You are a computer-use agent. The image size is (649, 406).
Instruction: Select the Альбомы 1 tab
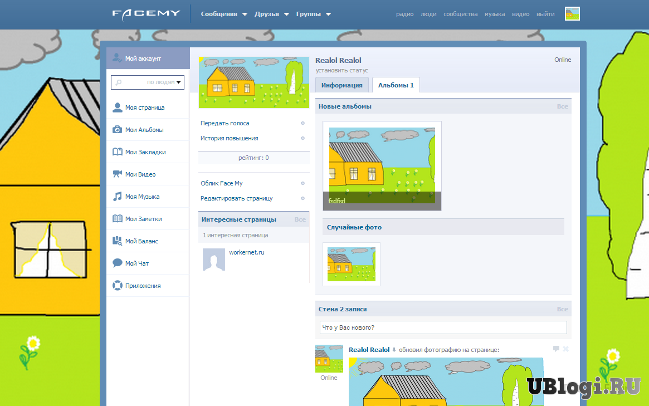click(396, 85)
